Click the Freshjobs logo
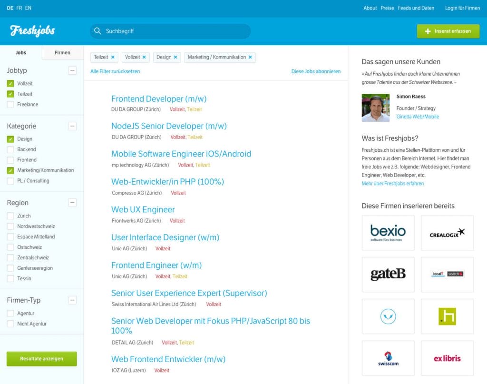The image size is (487, 384). pos(32,31)
